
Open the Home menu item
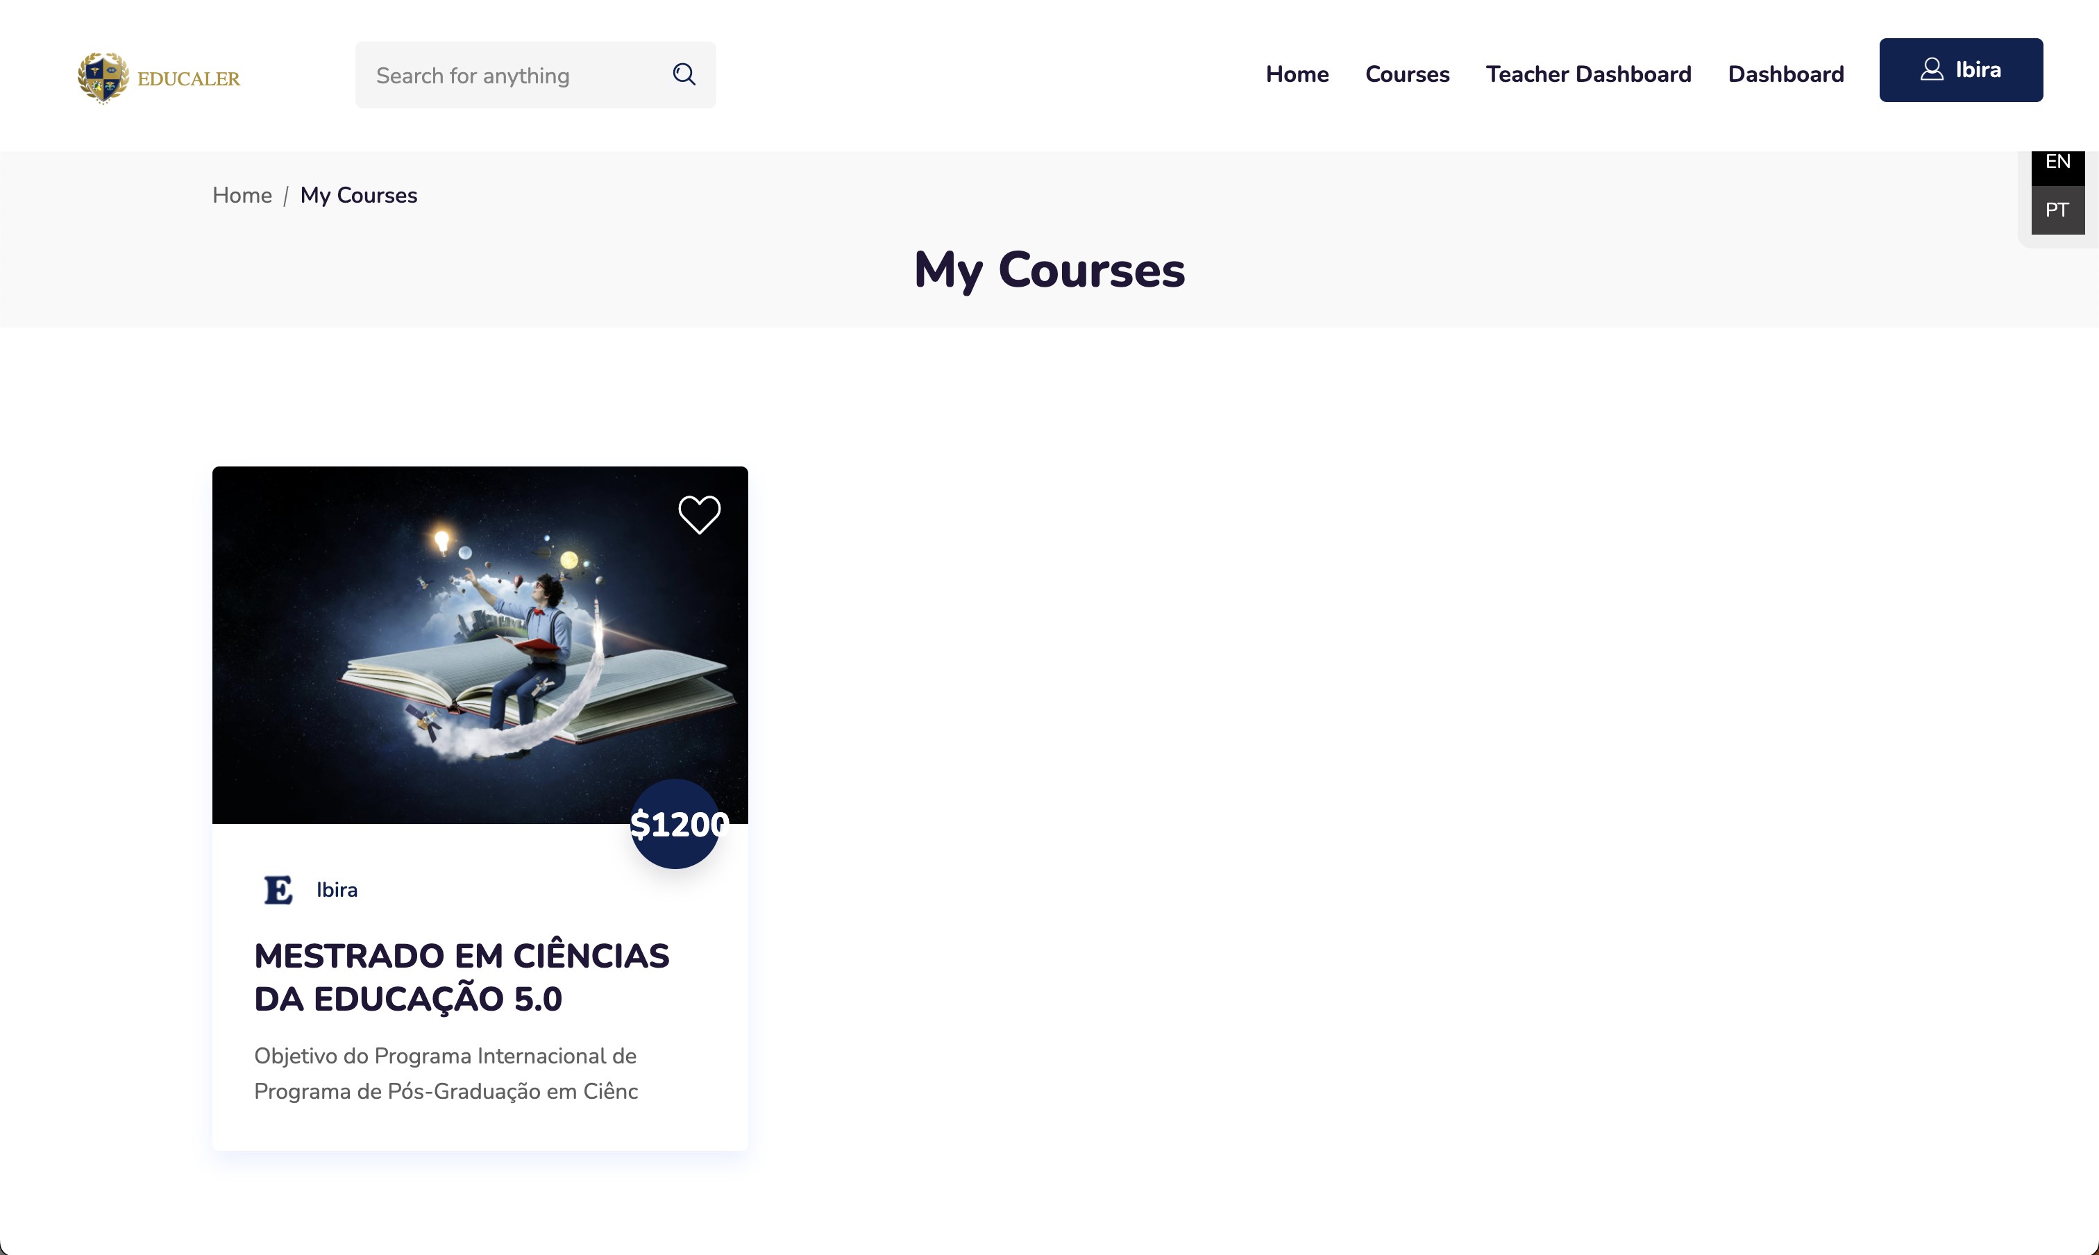(x=1297, y=74)
